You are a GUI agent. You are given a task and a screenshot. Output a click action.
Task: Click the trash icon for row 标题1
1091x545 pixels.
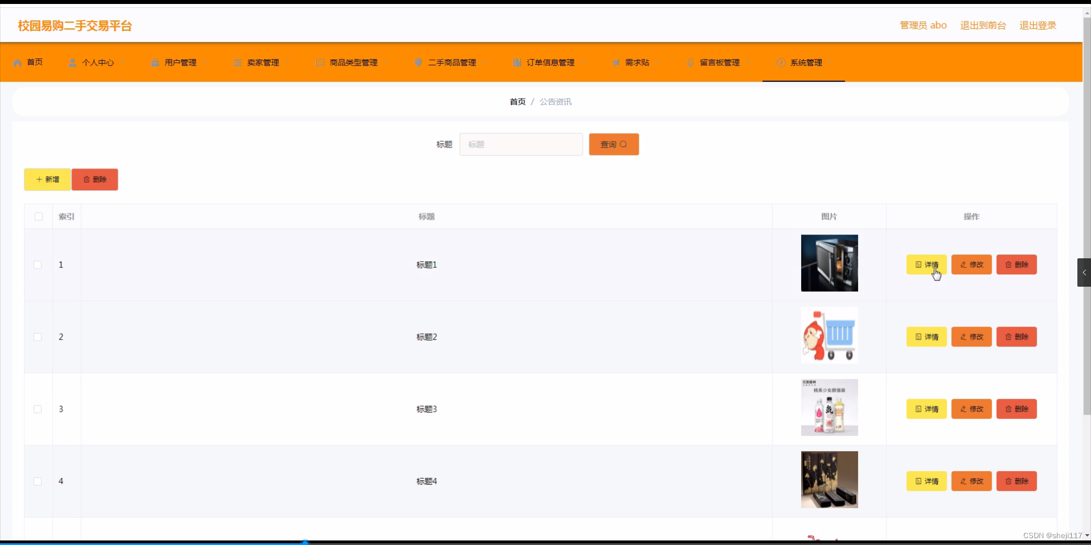pyautogui.click(x=1008, y=265)
